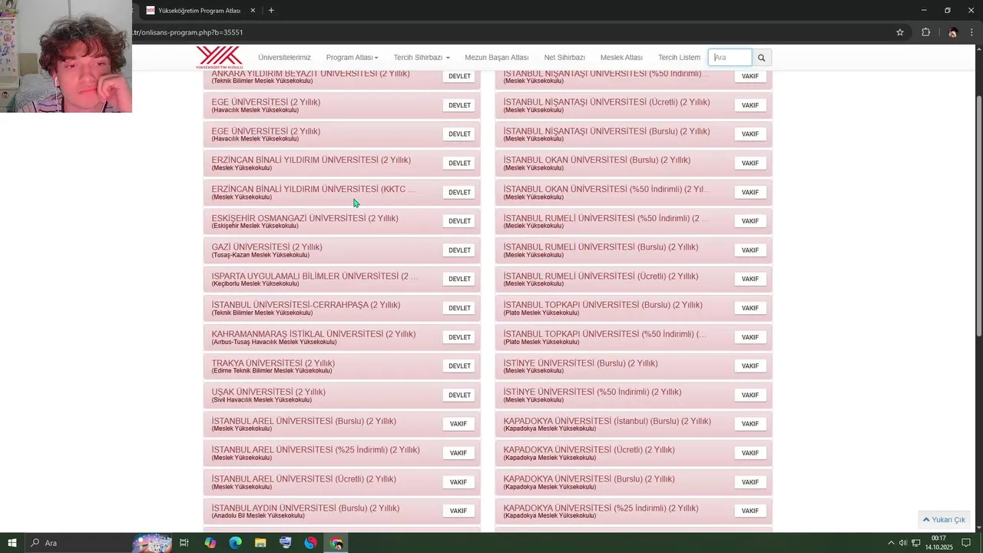The height and width of the screenshot is (553, 983).
Task: Open Task View on the taskbar
Action: [184, 543]
